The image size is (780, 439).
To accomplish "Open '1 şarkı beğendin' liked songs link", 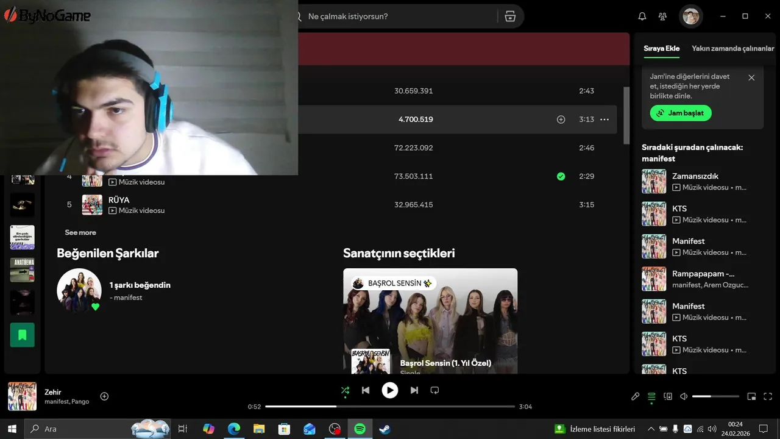I will 140,285.
